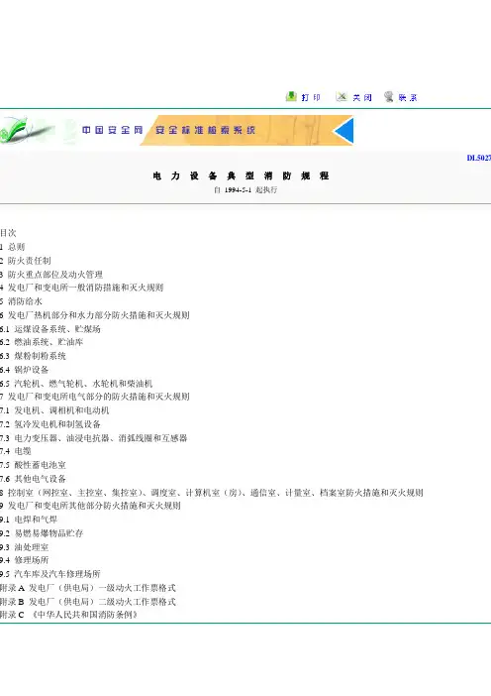Select entry 6.5 汽轮机、燃气轮机、水轮机和柴油机
Screen dimensions: 491x696
point(76,383)
